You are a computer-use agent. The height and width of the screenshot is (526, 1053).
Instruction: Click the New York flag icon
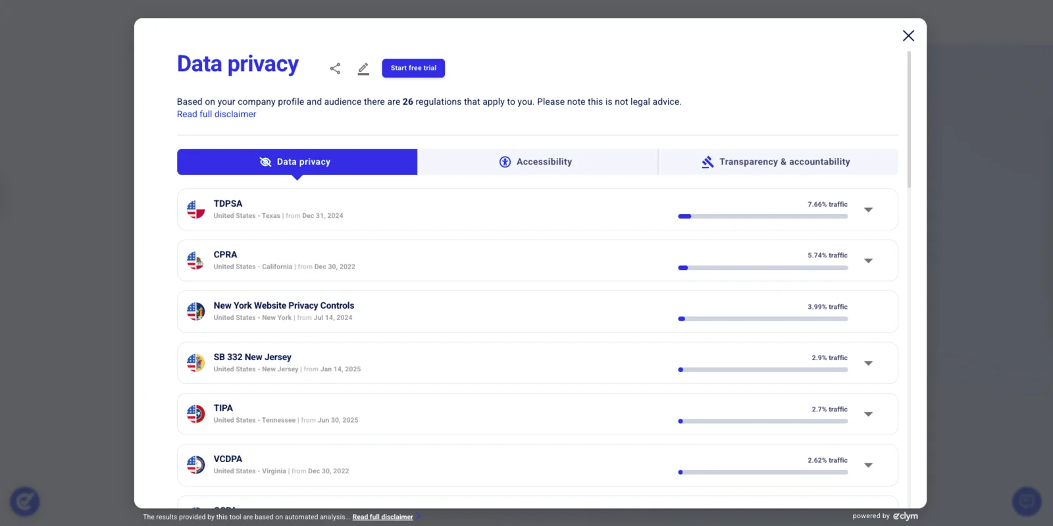click(195, 311)
